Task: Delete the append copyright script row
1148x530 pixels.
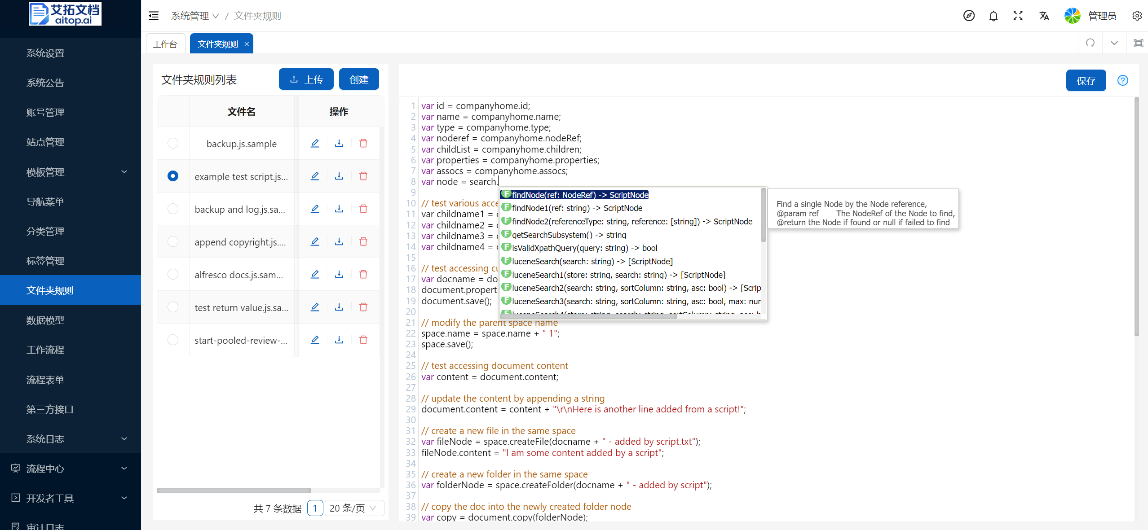Action: pyautogui.click(x=363, y=241)
